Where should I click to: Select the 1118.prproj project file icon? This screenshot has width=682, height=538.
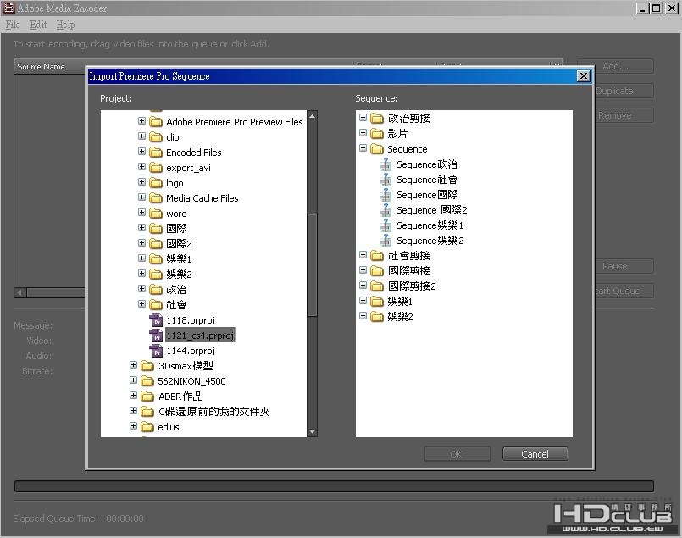coord(156,320)
